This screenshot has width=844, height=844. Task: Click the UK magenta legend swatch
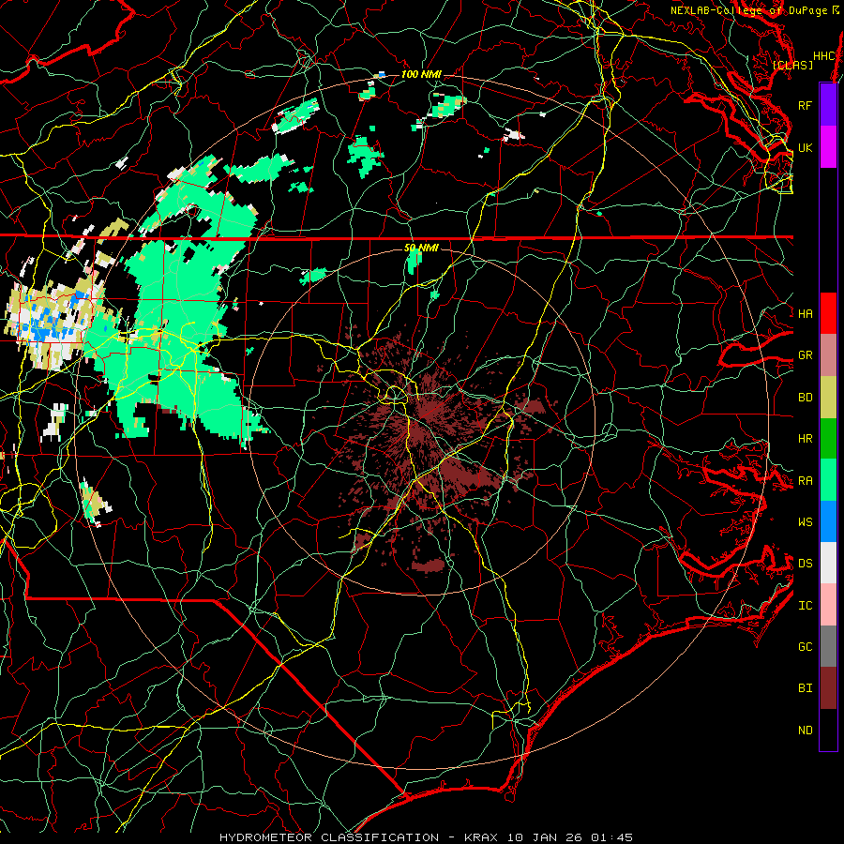tap(828, 147)
